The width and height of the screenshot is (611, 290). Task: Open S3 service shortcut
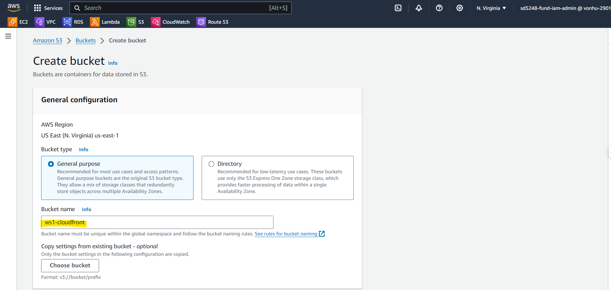[x=135, y=22]
